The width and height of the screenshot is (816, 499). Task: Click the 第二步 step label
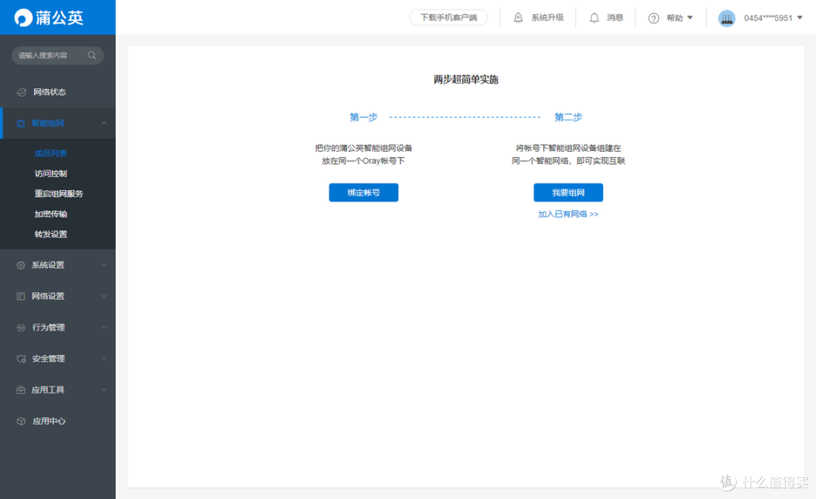[568, 117]
